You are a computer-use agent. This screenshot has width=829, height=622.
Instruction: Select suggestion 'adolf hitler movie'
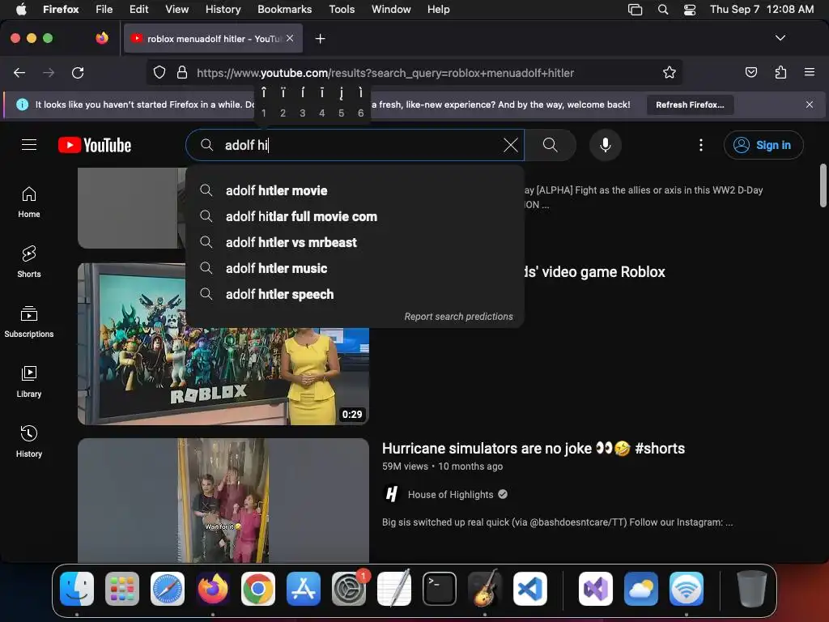(x=355, y=190)
